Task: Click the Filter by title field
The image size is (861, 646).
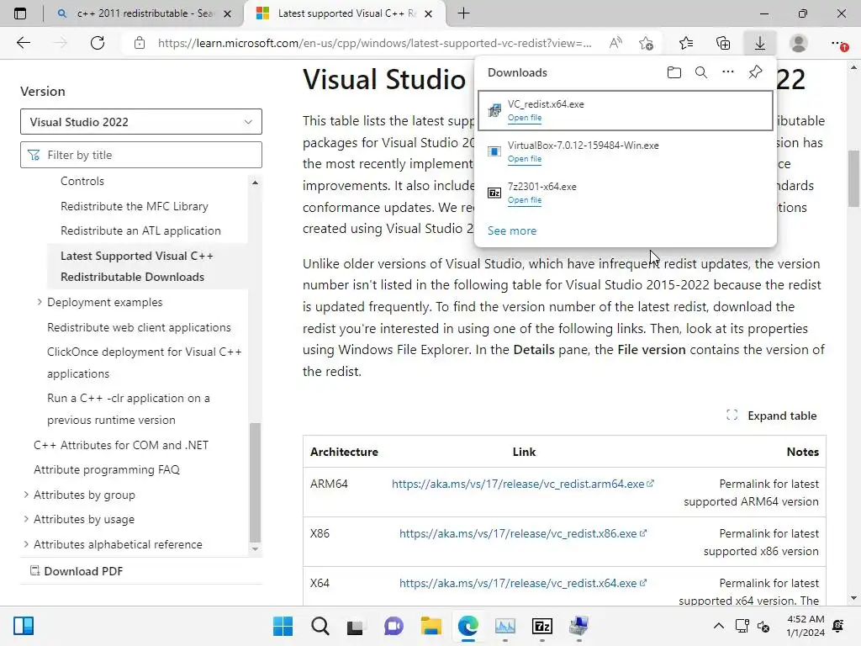Action: pos(141,155)
